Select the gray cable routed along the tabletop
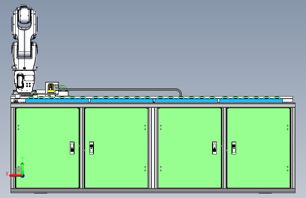Image resolution: width=306 pixels, height=198 pixels. coord(125,89)
